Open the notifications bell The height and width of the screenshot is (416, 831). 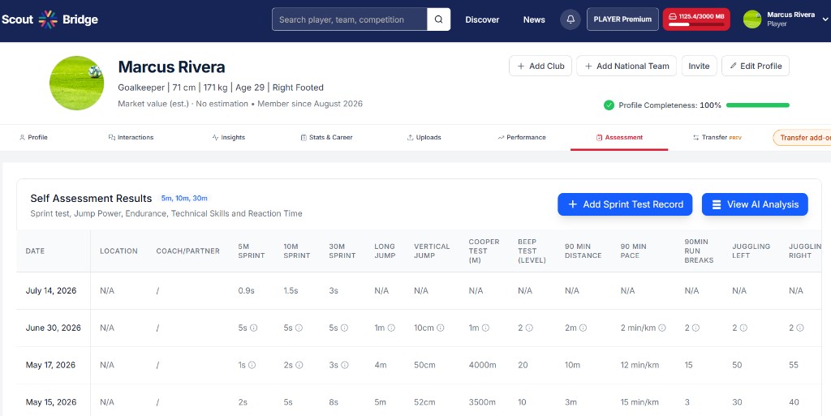[x=571, y=19]
